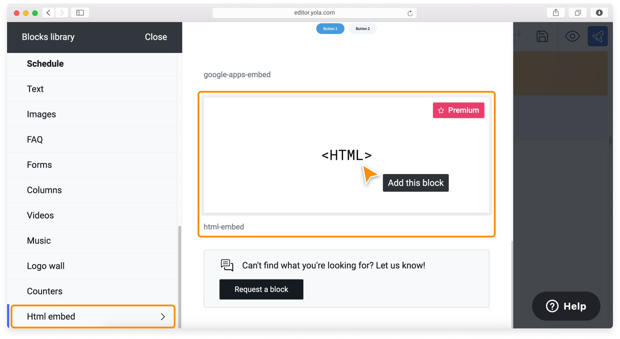
Task: Open Safari's share sheet icon
Action: pos(555,12)
